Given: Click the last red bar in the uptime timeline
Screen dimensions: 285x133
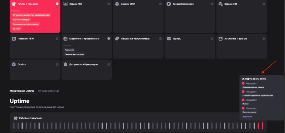Looking at the screenshot, I should (x=263, y=126).
